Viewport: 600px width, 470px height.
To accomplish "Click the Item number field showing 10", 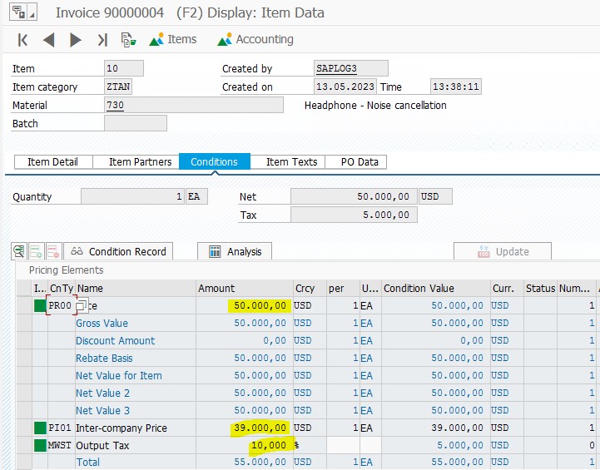I will 124,68.
